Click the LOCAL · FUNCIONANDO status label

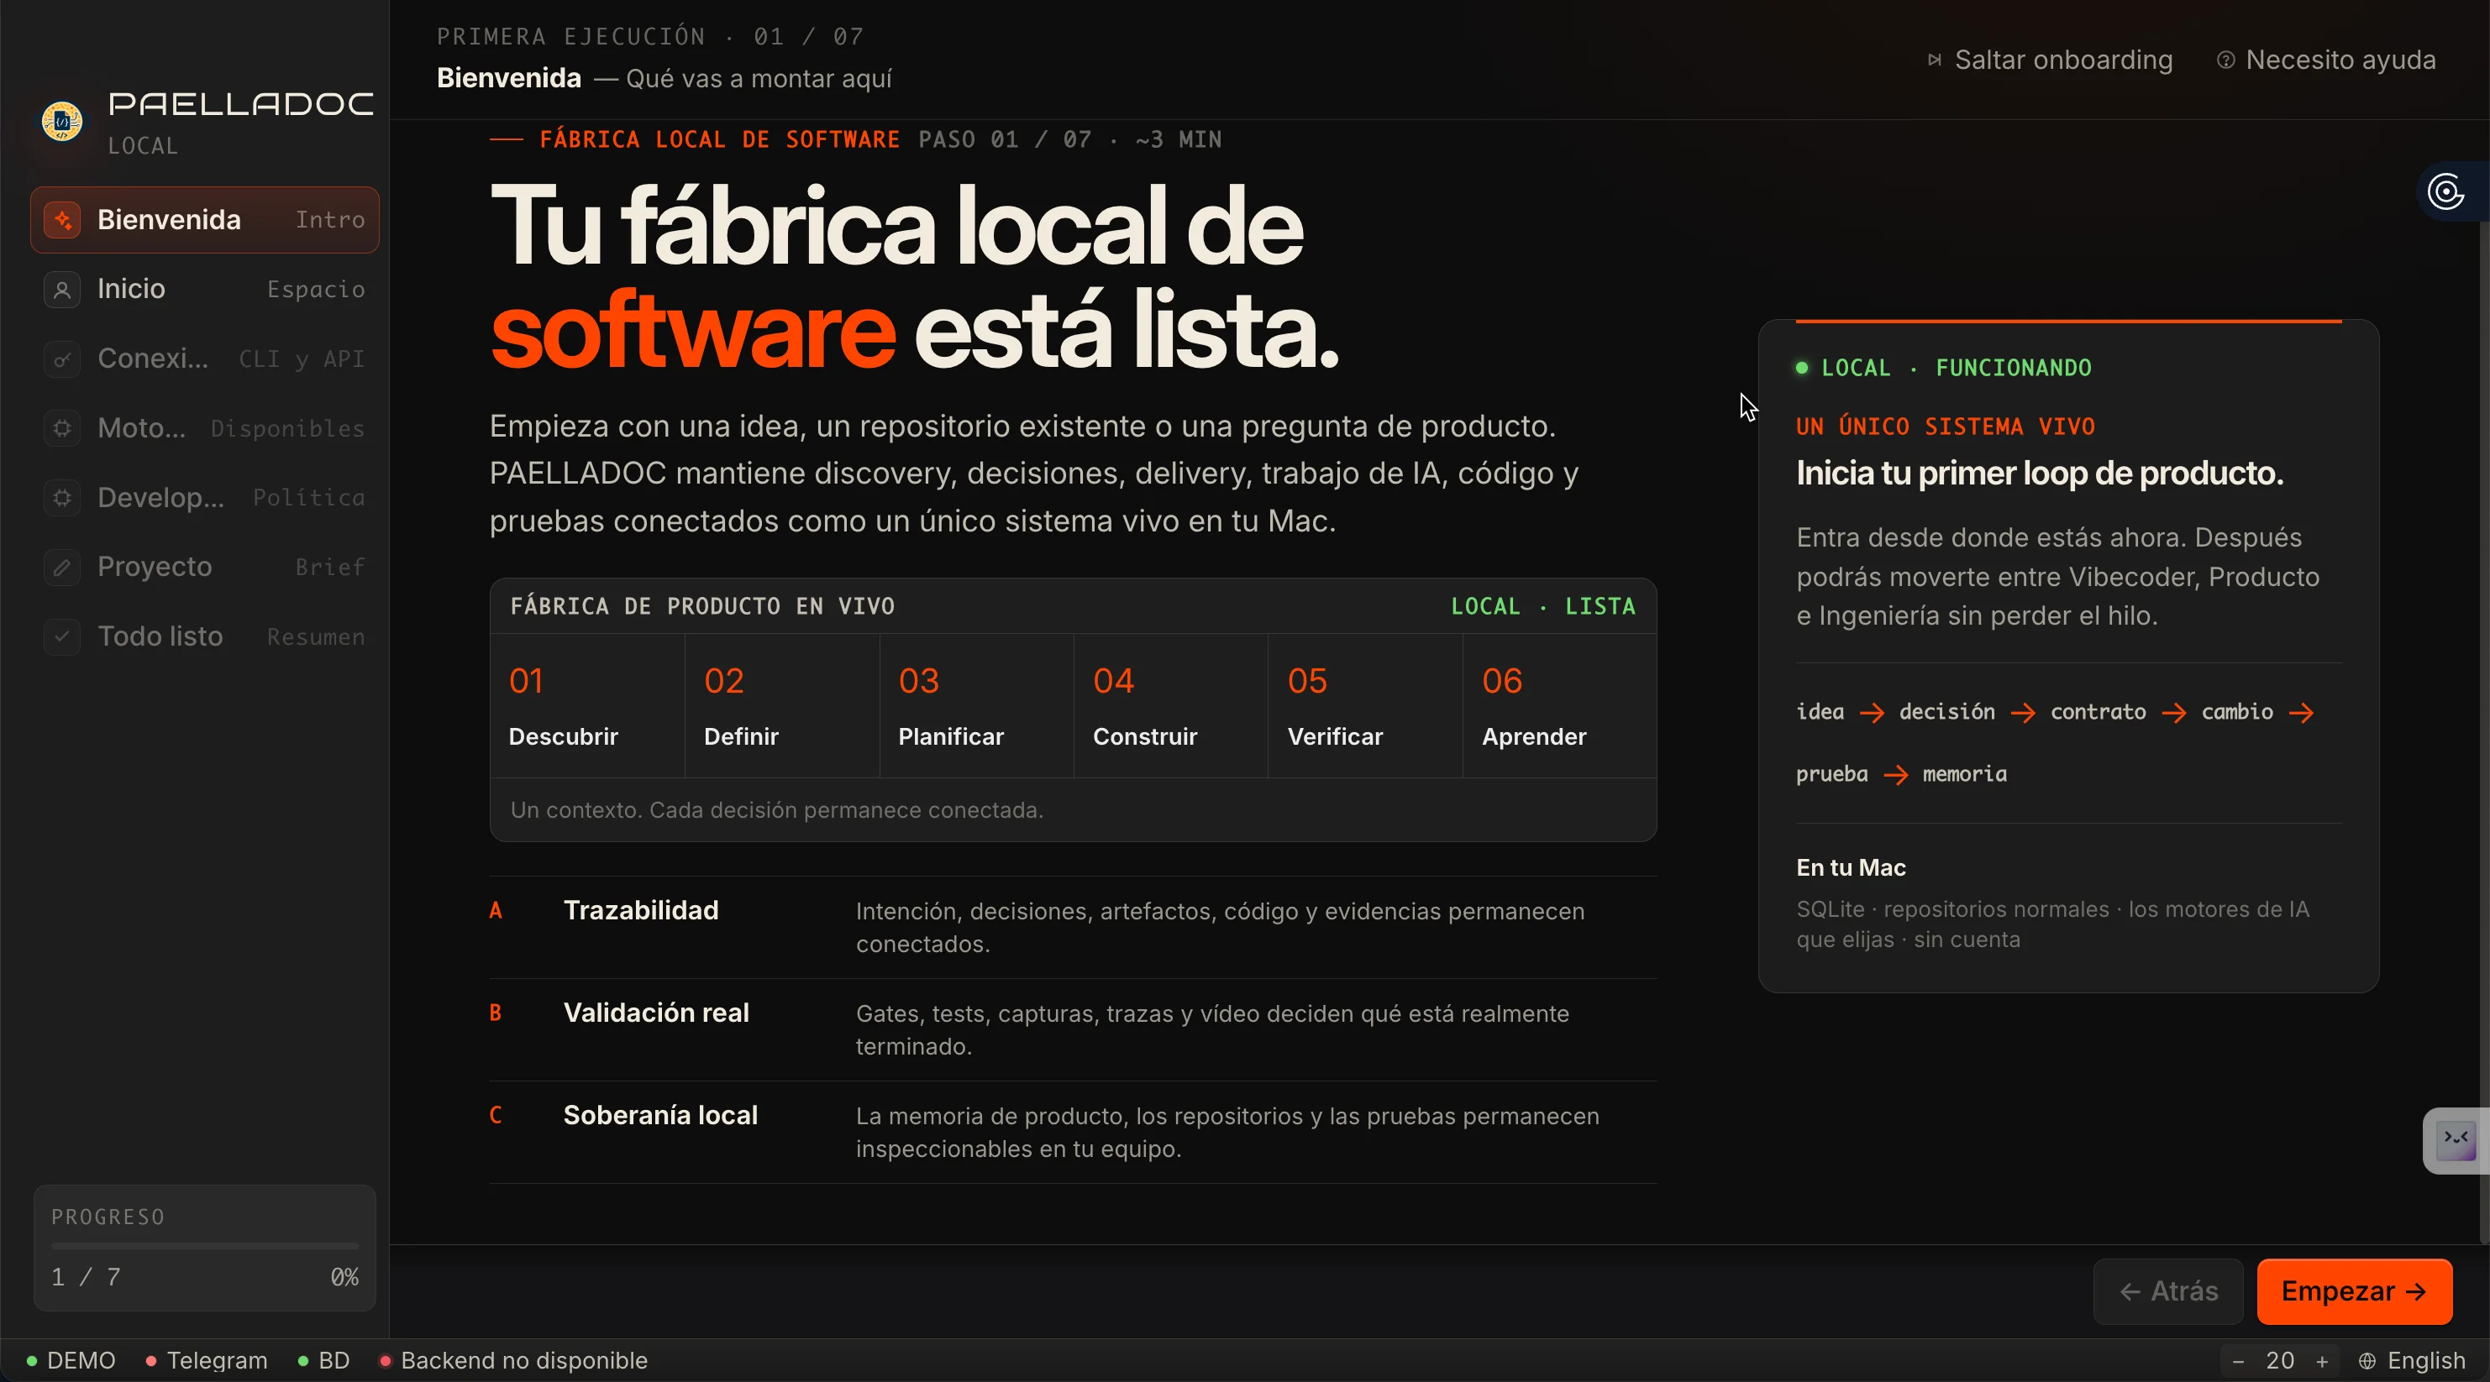(1943, 368)
